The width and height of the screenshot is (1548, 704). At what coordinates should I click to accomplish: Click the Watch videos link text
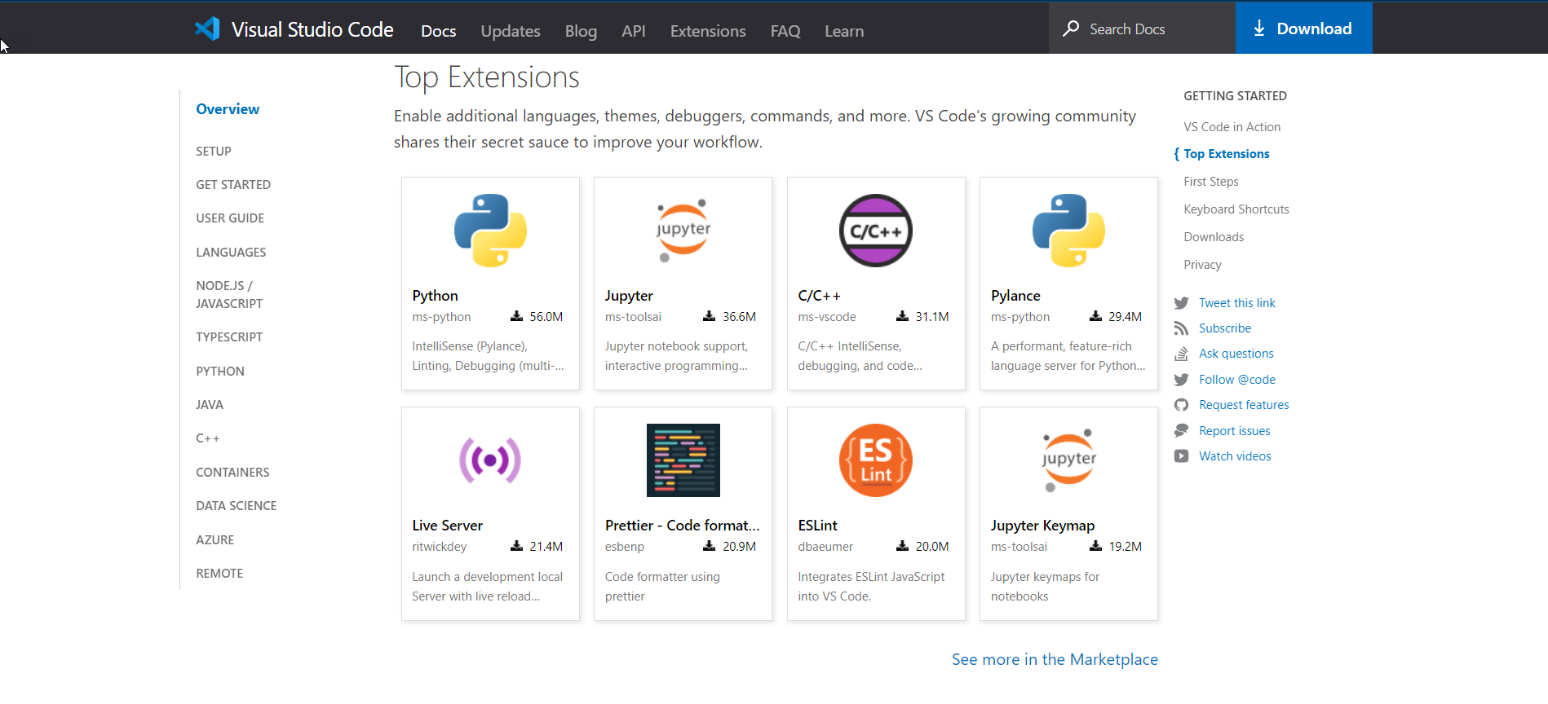[x=1235, y=455]
